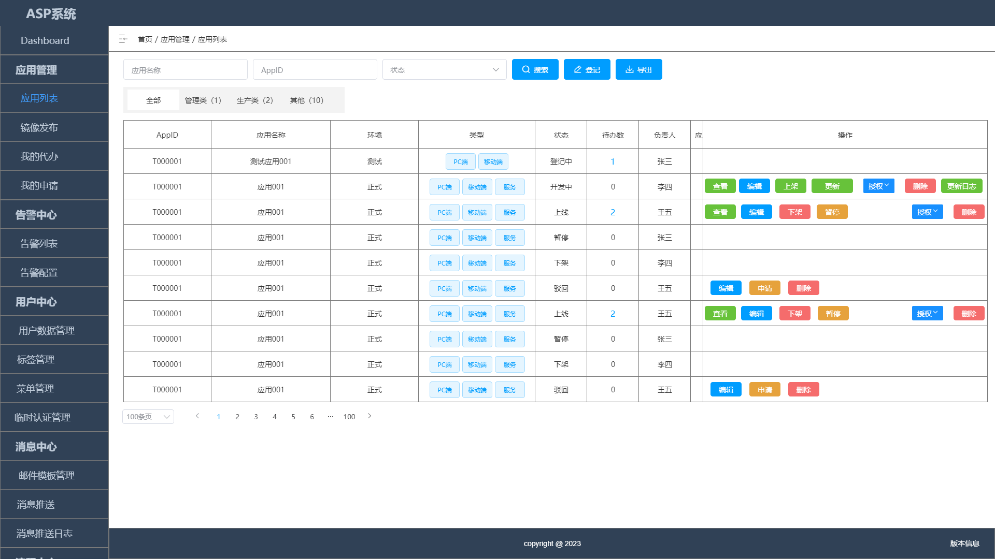Expand 授权 dropdown in the first 上线 row
Screen dimensions: 995x559
pyautogui.click(x=928, y=212)
